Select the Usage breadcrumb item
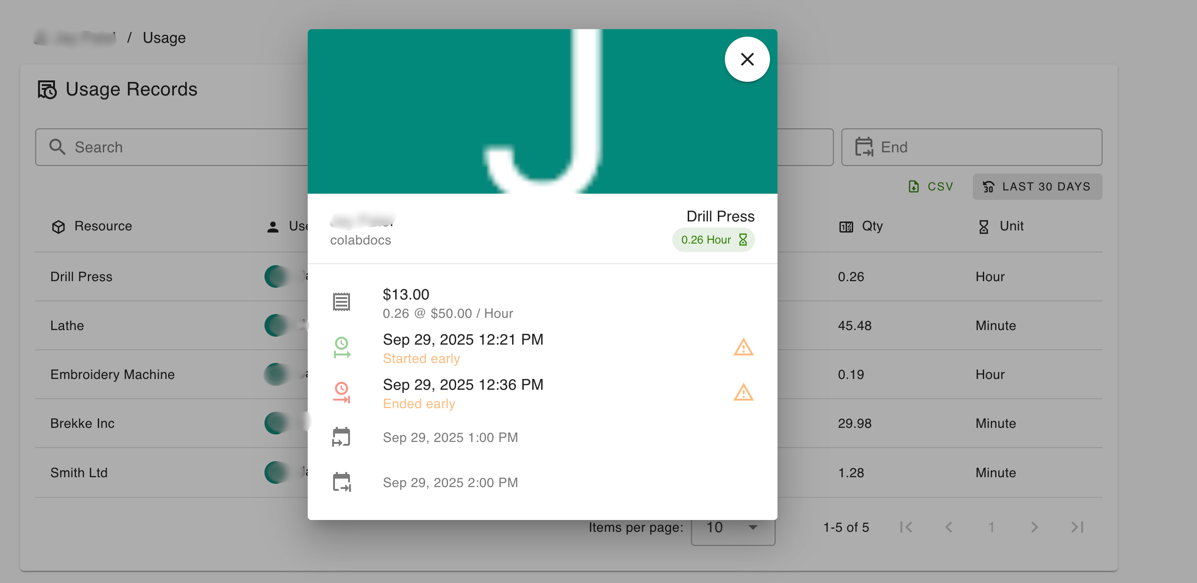 coord(164,38)
